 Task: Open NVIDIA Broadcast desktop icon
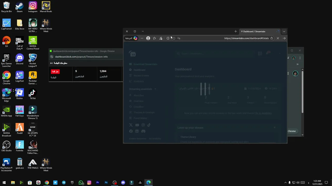(x=6, y=130)
